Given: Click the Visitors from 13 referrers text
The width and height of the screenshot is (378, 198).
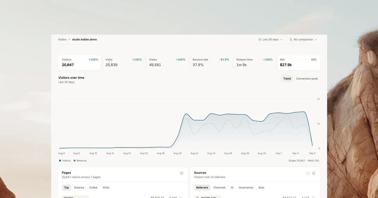Looking at the screenshot, I should 210,177.
